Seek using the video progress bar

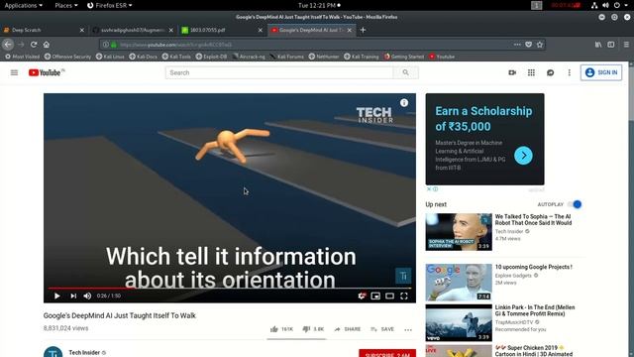[x=230, y=288]
